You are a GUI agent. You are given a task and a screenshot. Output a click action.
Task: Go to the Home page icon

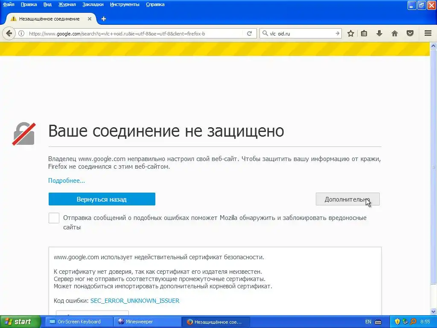(395, 33)
